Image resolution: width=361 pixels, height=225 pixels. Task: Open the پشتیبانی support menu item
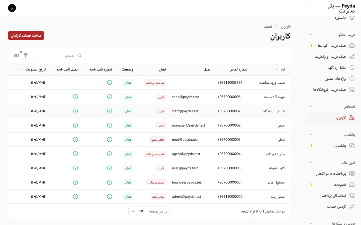click(332, 145)
